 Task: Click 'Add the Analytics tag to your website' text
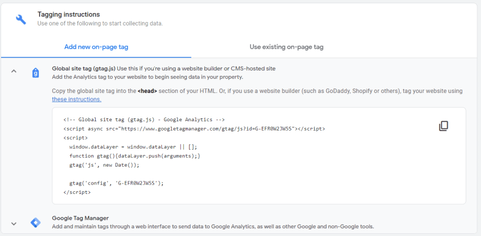pos(148,77)
